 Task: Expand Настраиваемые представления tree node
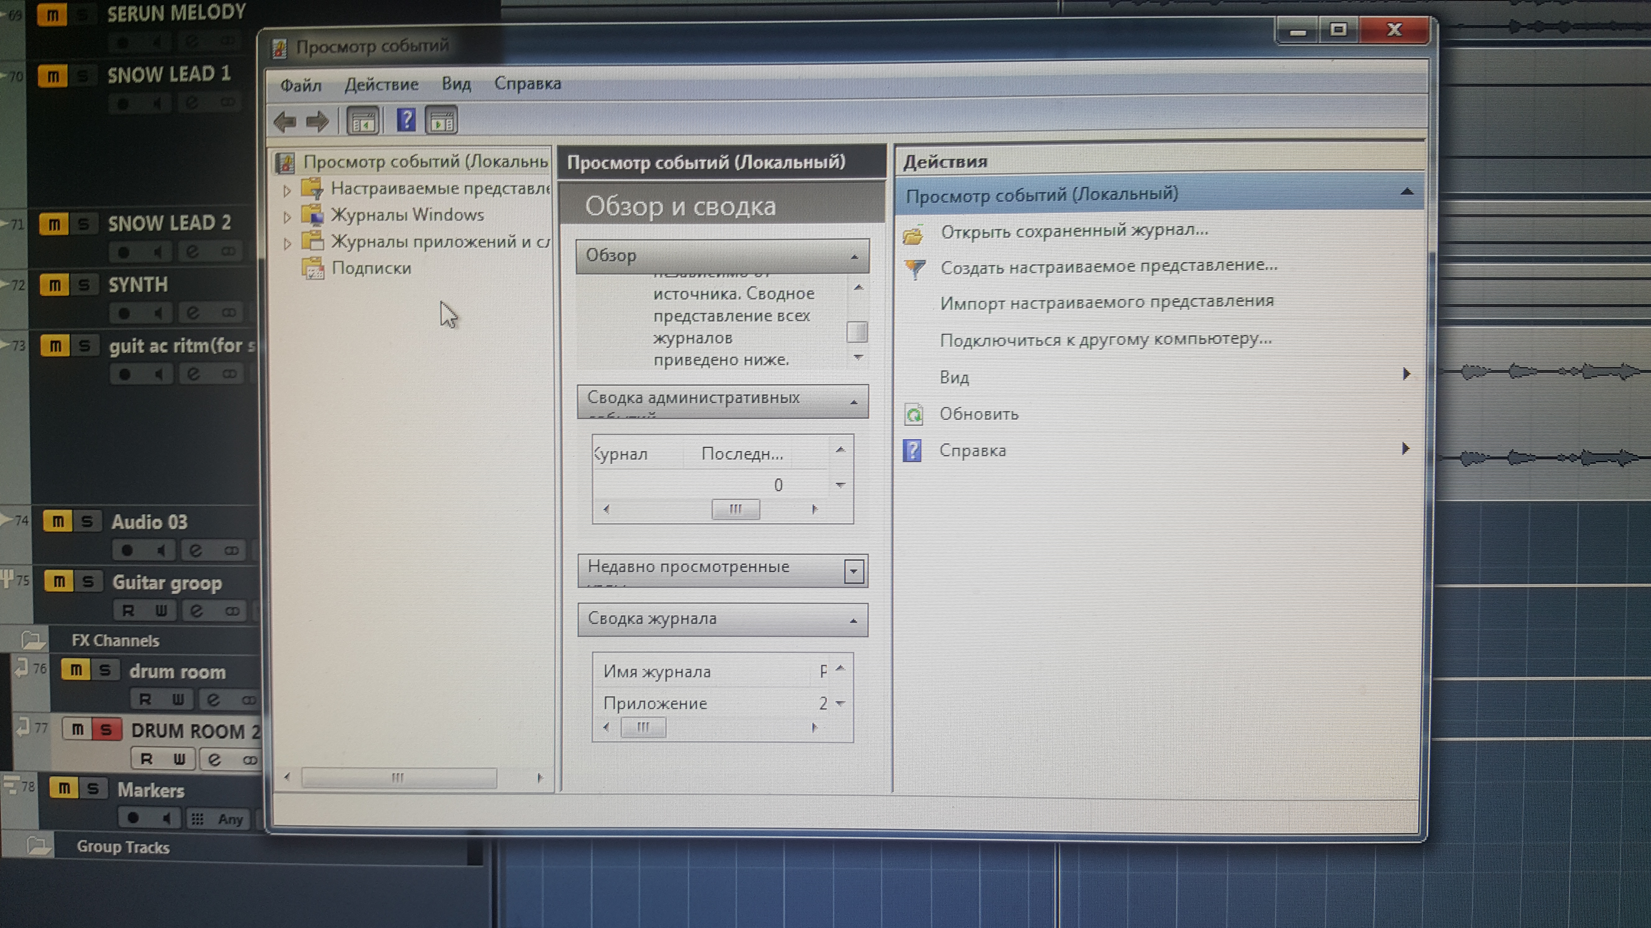(287, 190)
